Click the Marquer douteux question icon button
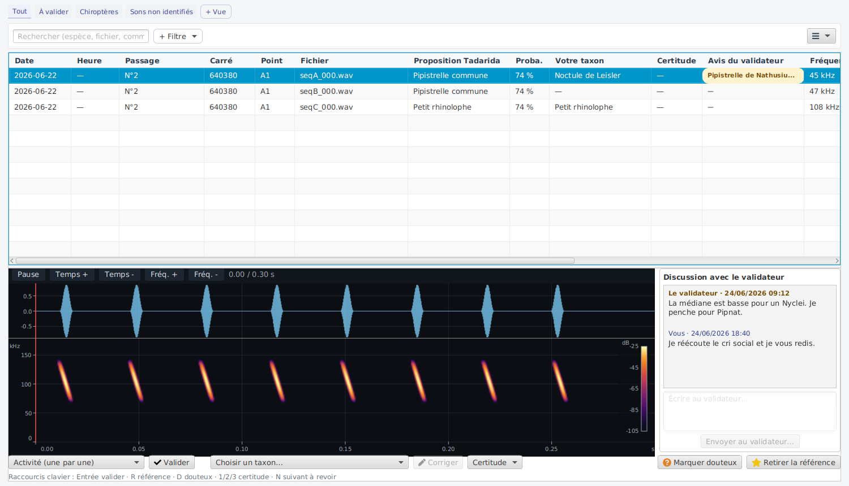 pyautogui.click(x=700, y=462)
